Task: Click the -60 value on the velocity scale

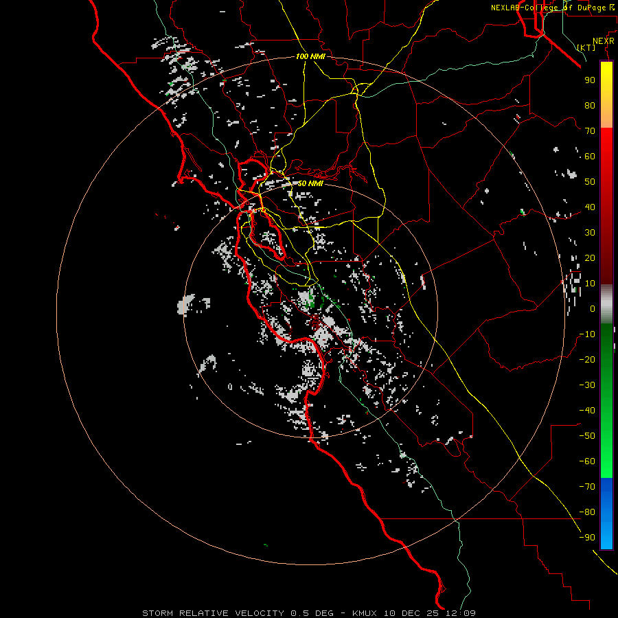Action: pos(587,461)
